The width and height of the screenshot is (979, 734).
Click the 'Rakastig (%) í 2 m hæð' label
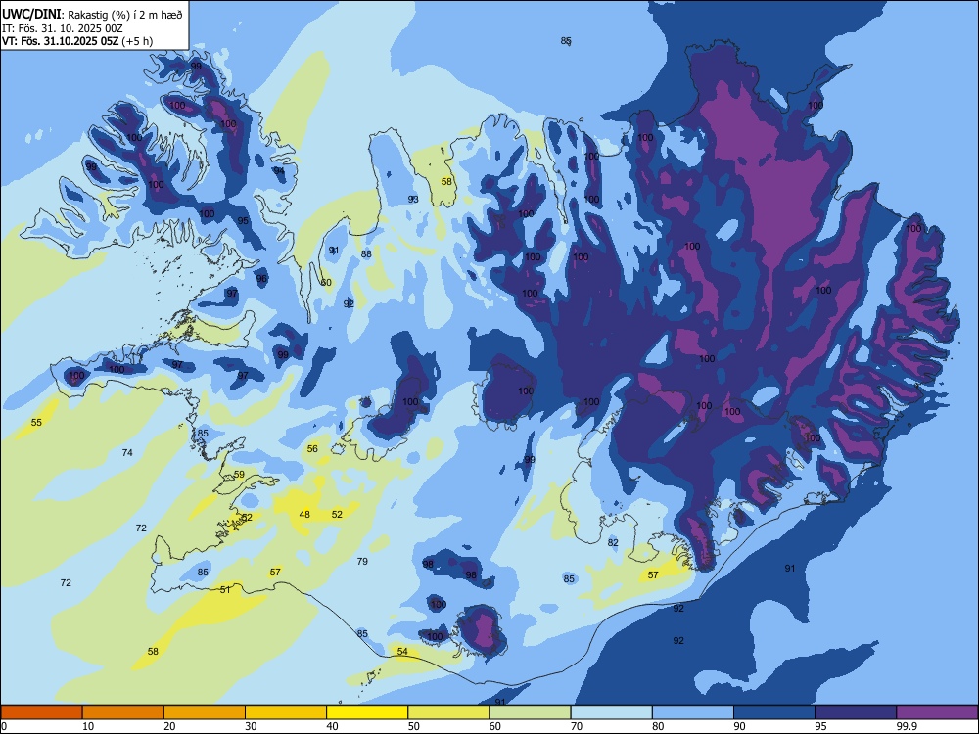125,15
